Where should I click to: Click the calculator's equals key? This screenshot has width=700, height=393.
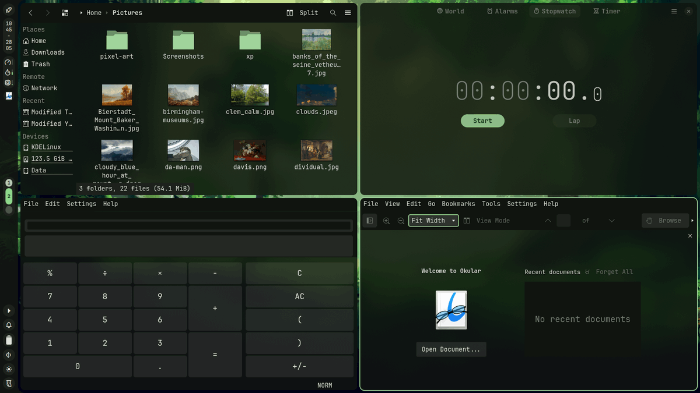[x=215, y=355]
